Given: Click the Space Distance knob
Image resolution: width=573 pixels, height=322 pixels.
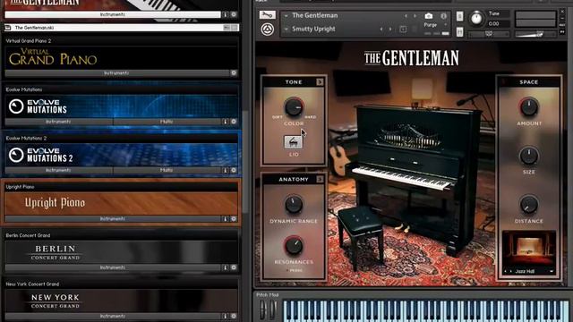Looking at the screenshot, I should pos(528,205).
